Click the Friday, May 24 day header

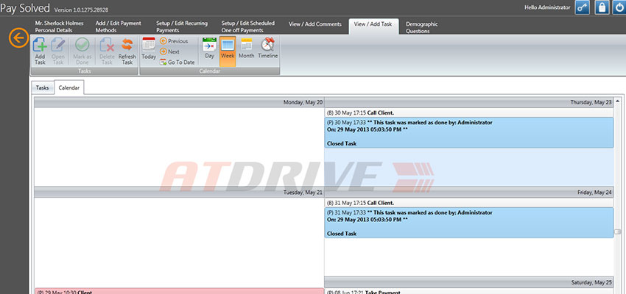[x=468, y=193]
